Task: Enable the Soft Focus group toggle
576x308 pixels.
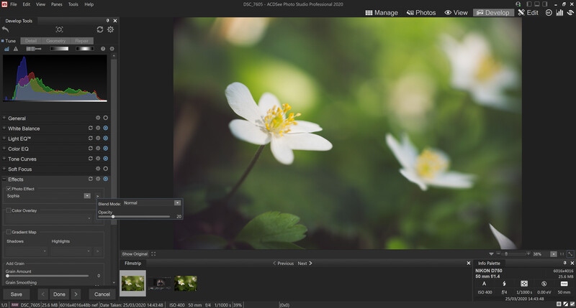Action: 106,169
